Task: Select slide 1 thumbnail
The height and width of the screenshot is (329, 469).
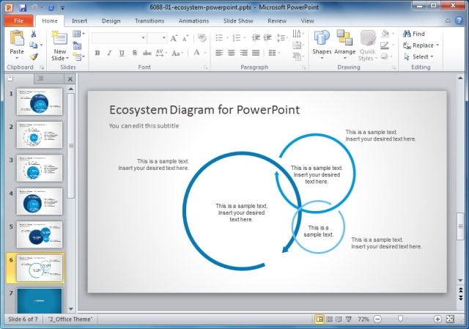Action: point(40,102)
